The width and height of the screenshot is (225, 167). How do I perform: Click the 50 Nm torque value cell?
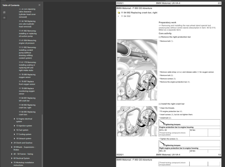199,132
